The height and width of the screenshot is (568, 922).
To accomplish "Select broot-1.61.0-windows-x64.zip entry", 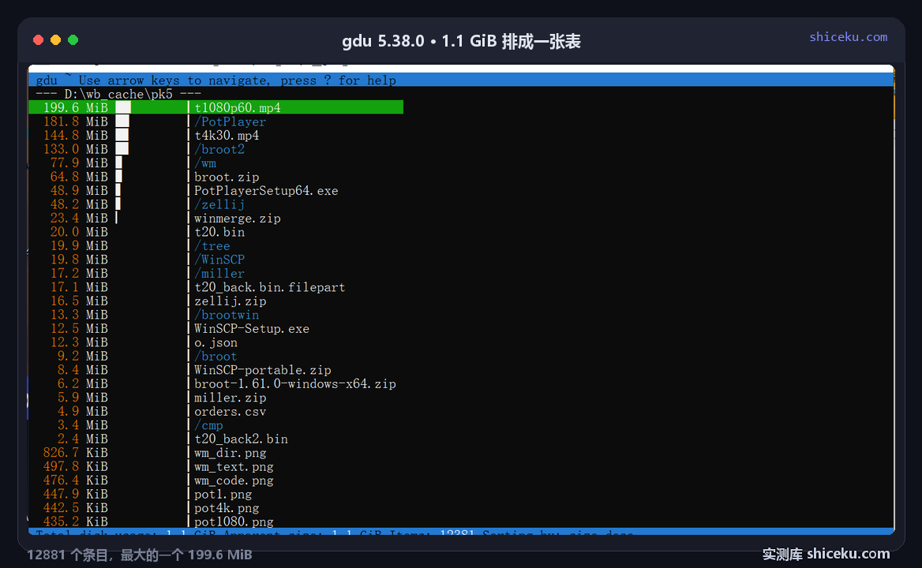I will tap(294, 383).
